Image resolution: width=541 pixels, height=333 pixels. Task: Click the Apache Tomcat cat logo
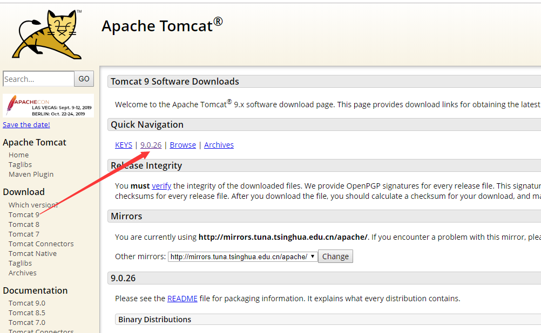tap(48, 34)
